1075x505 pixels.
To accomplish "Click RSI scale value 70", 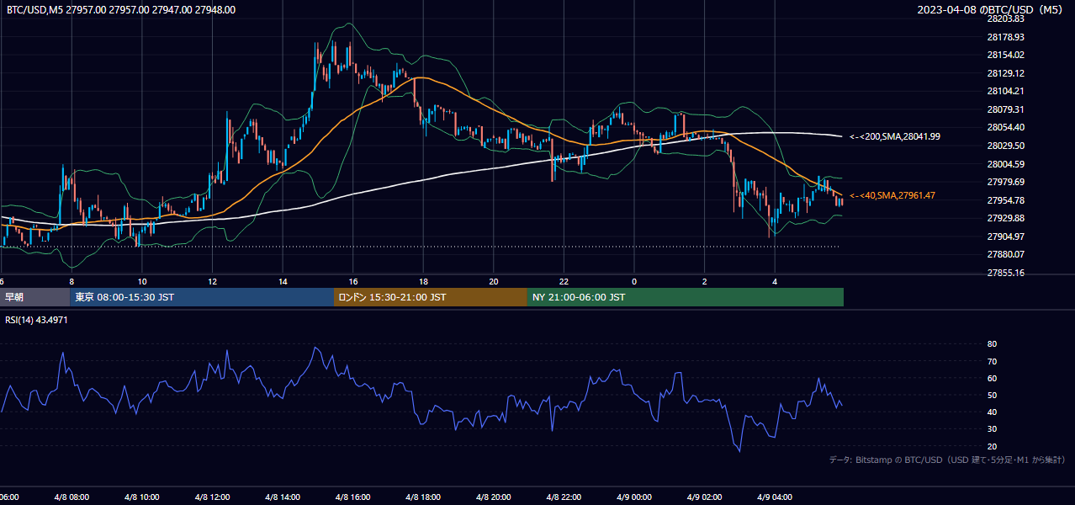I will [992, 361].
